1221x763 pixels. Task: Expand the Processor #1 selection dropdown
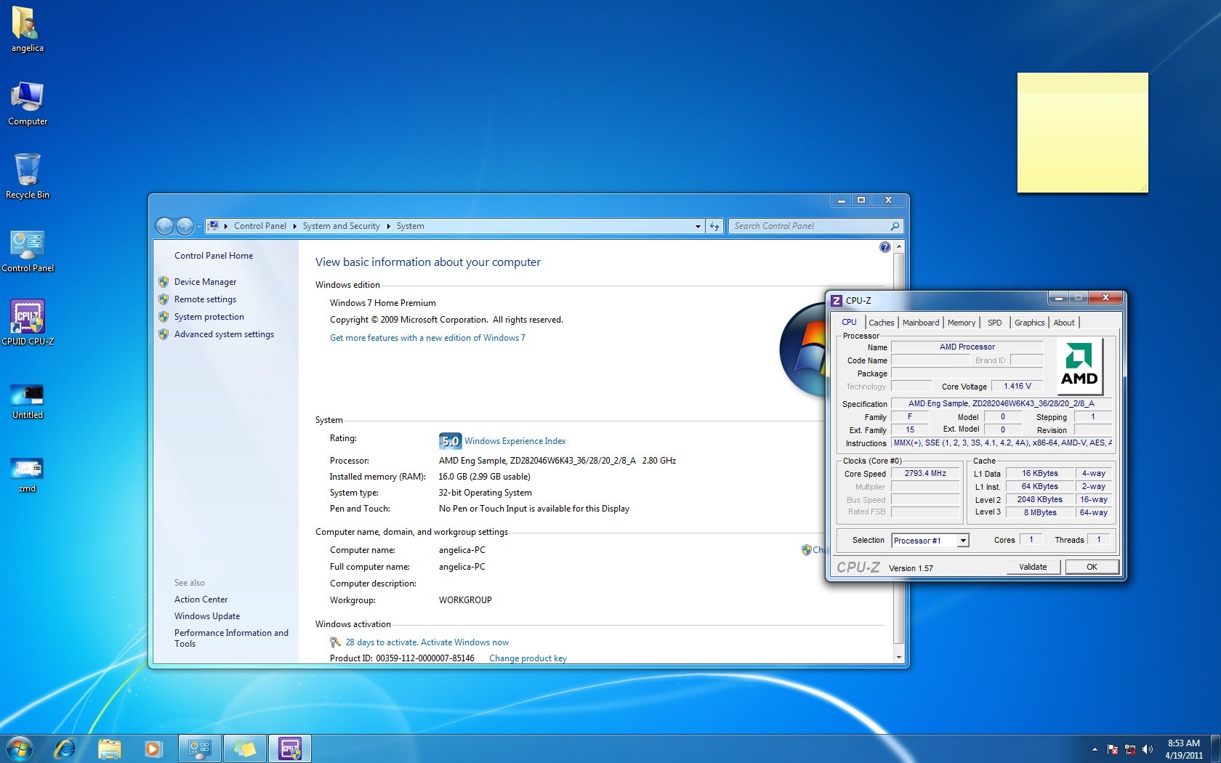point(962,540)
